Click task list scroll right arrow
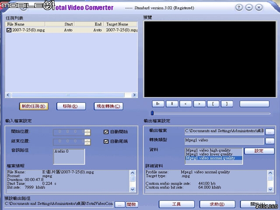This screenshot has width=280, height=210. [134, 95]
